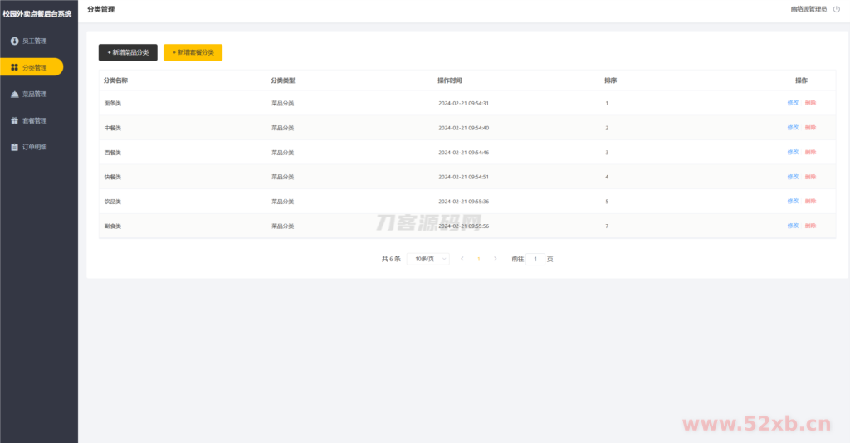Expand the 10条/页 page size dropdown
Viewport: 850px width, 443px height.
tap(428, 259)
